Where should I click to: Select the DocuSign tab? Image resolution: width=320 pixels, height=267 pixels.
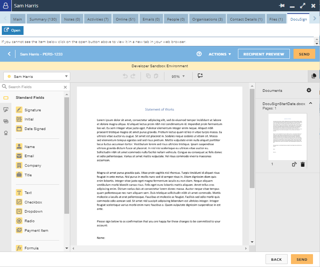(298, 19)
